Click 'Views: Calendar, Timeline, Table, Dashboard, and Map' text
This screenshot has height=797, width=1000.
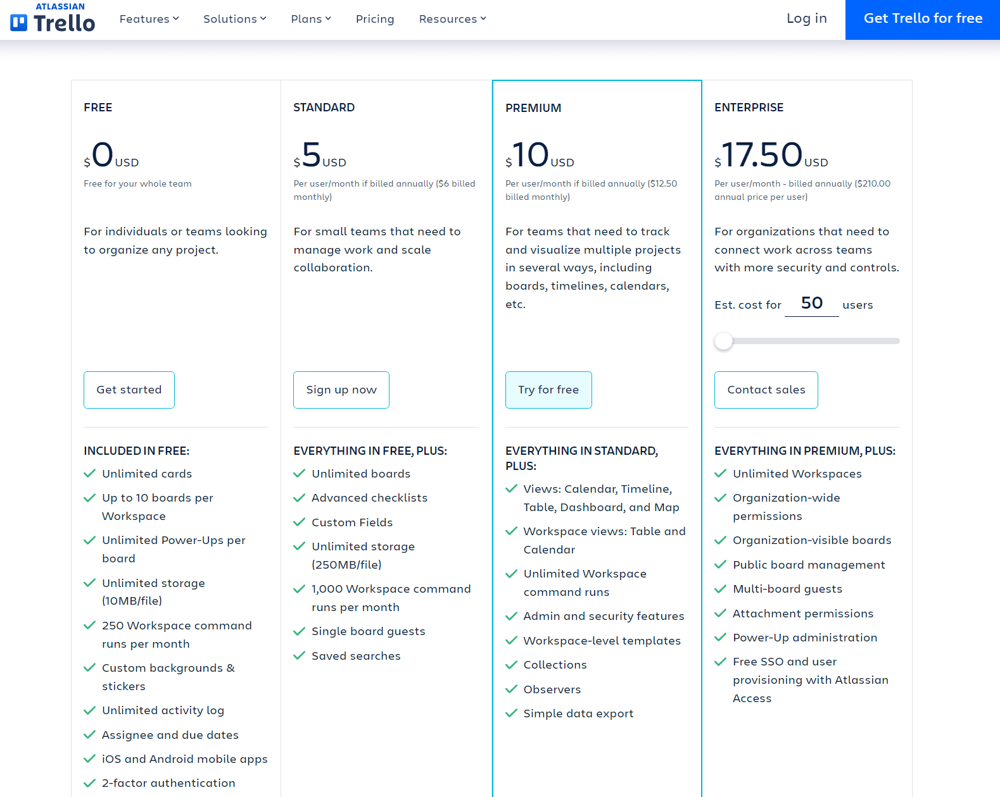click(601, 498)
